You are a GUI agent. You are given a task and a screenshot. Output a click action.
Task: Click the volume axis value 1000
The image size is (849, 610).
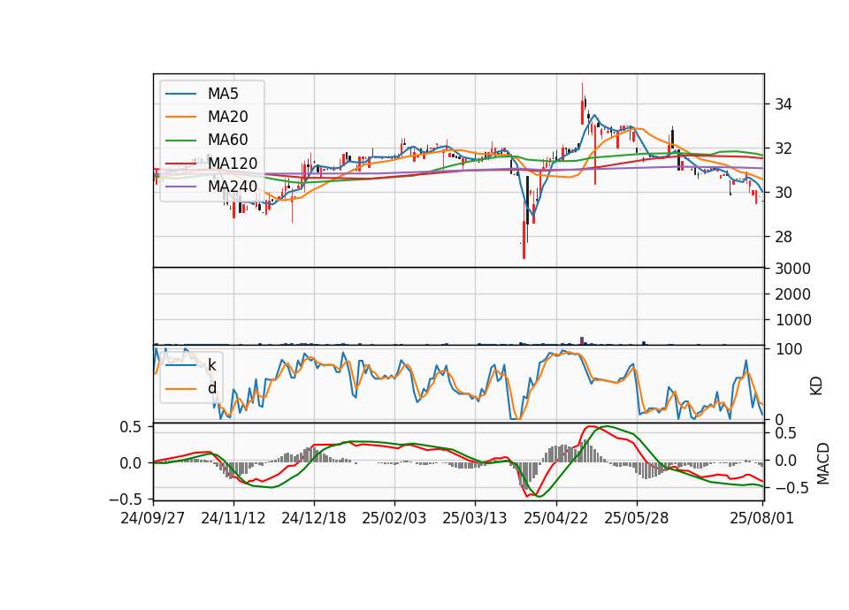click(x=792, y=320)
